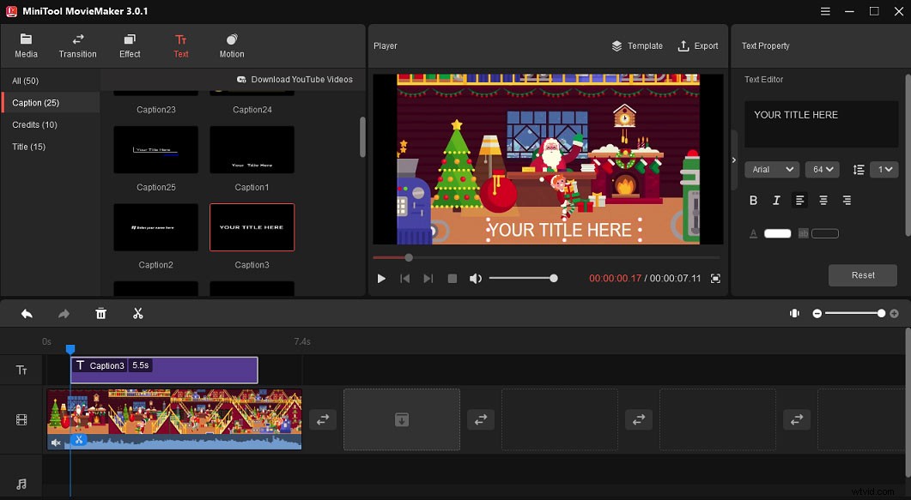Toggle bold text formatting

click(x=753, y=200)
